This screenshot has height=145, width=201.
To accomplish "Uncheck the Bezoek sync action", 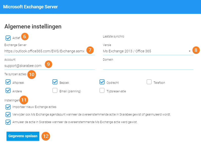I will click(x=55, y=82).
